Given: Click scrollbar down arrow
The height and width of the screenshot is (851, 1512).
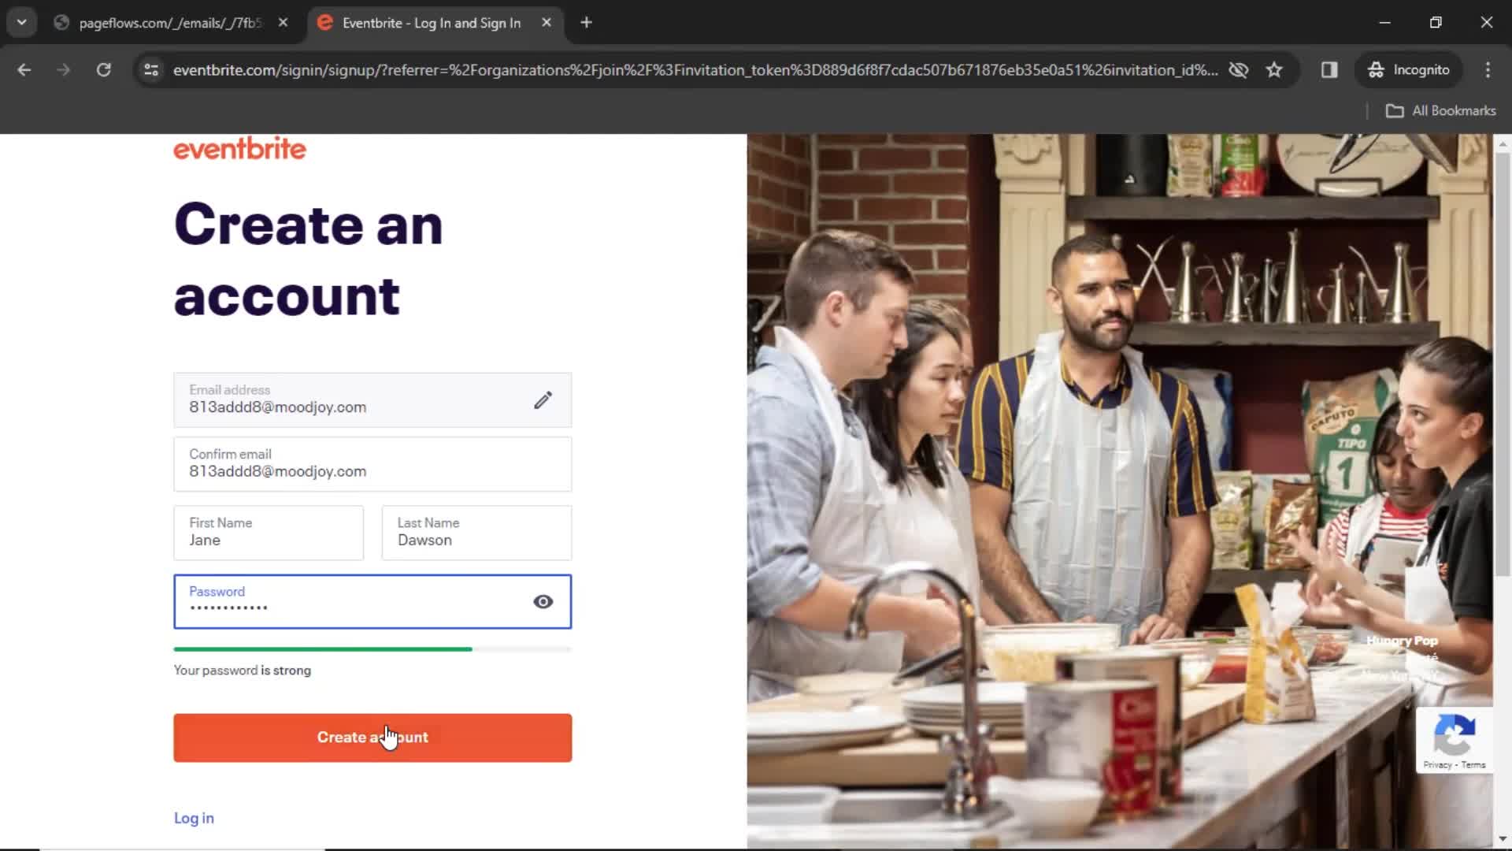Looking at the screenshot, I should [1503, 839].
